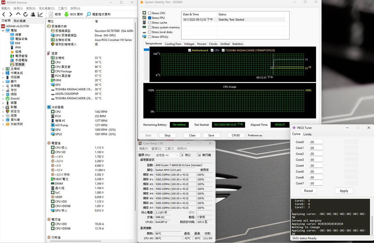Click the up-level arrow in AIDA64 toolbar
This screenshot has width=374, height=243.
[x=18, y=14]
